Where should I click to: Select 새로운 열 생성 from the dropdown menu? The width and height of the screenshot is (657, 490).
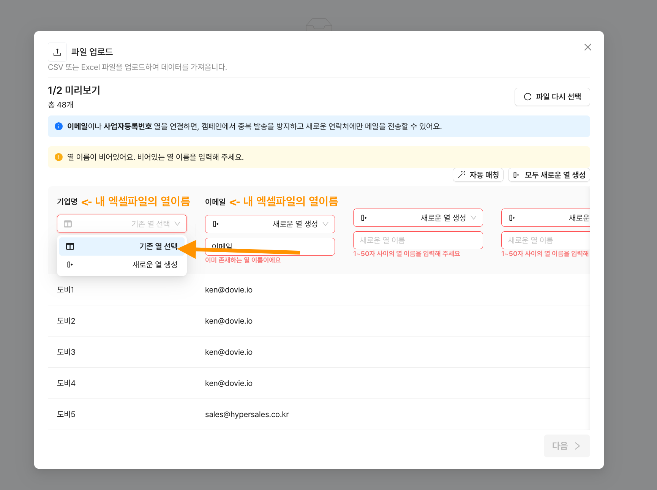point(122,265)
